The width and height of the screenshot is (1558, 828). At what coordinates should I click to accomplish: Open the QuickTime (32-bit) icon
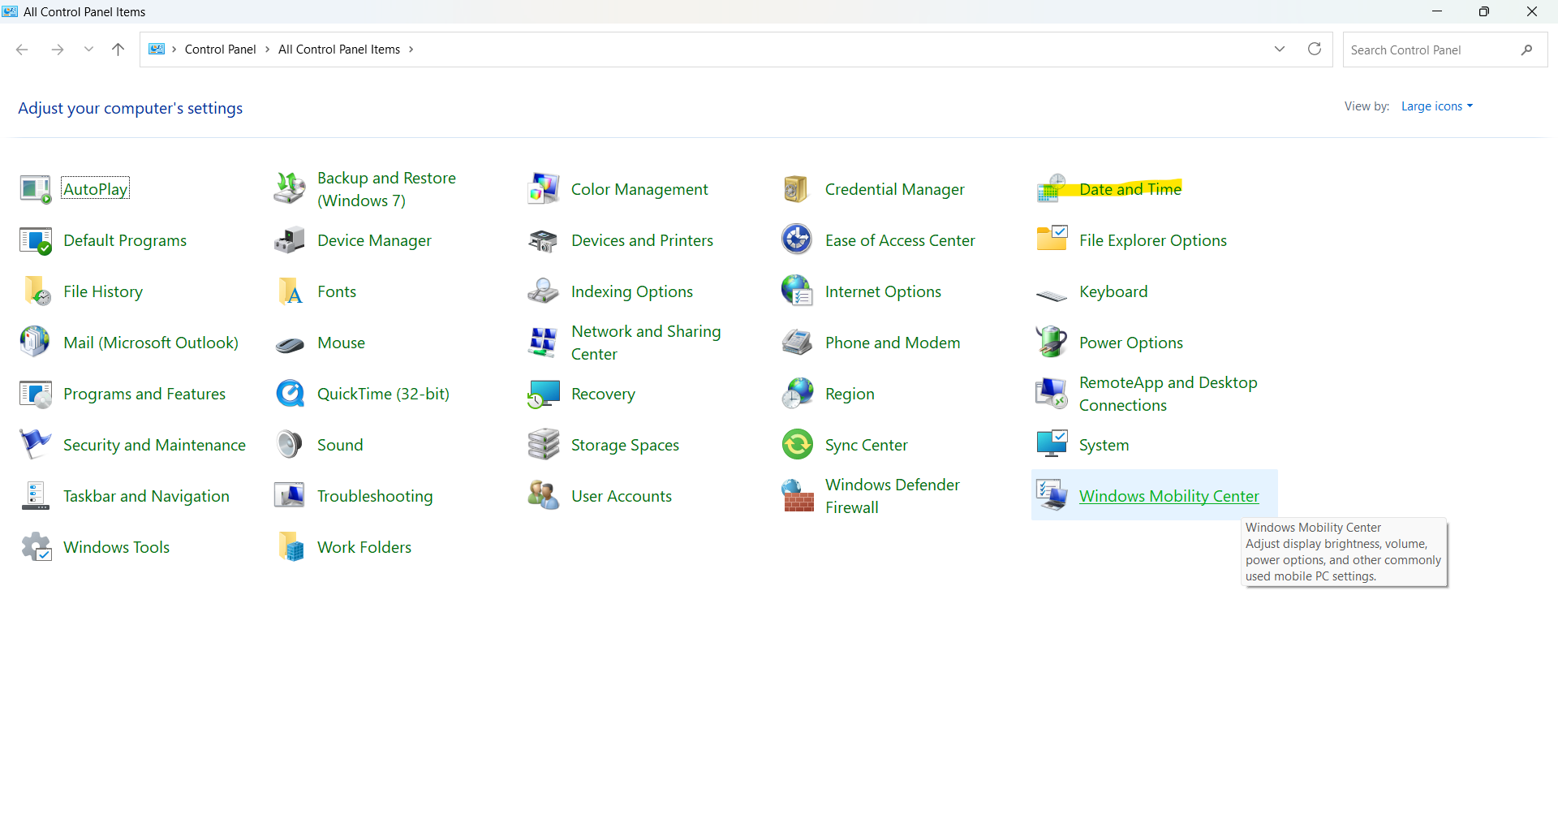click(290, 394)
